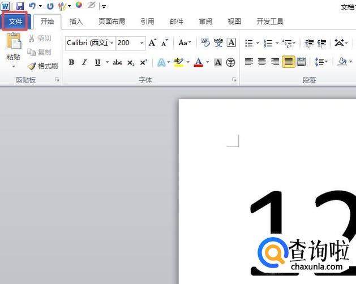The width and height of the screenshot is (356, 284).
Task: Expand the font color dropdown arrow
Action: point(208,62)
